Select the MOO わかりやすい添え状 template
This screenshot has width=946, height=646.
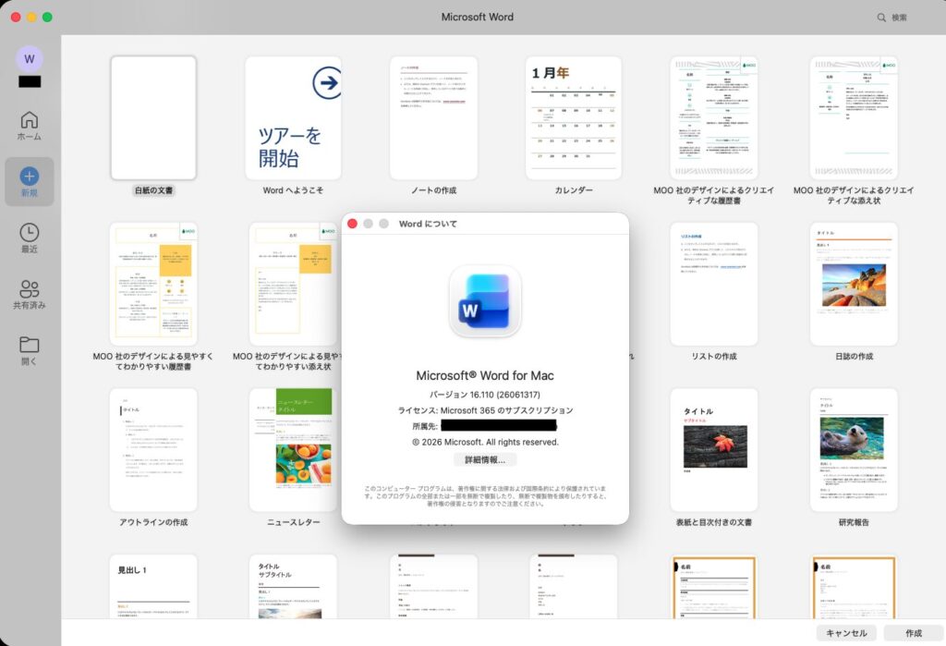click(x=293, y=285)
